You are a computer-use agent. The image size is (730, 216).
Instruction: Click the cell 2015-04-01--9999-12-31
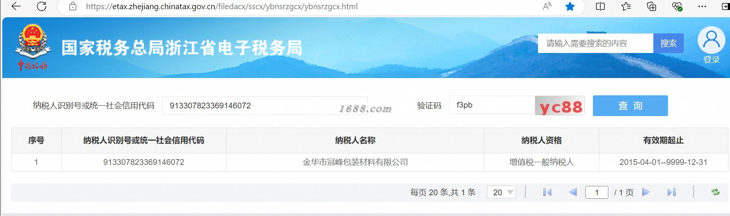pyautogui.click(x=663, y=162)
